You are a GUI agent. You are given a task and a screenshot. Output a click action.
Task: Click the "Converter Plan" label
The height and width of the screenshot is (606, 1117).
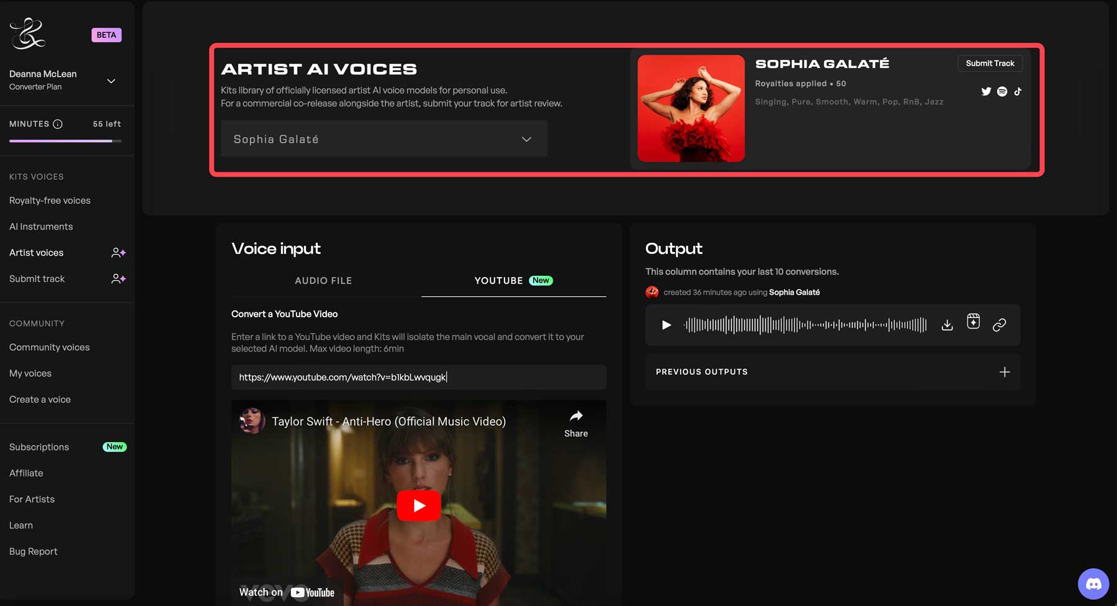35,87
